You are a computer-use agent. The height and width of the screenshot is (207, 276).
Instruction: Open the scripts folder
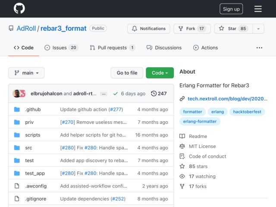pos(33,135)
